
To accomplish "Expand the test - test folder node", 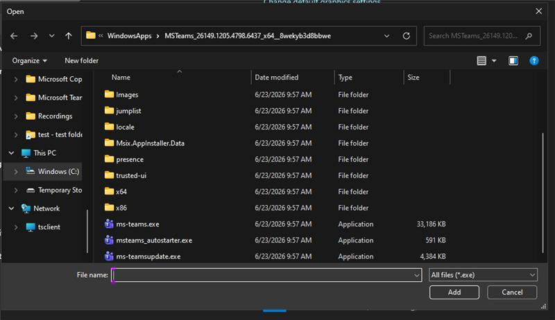I will click(15, 134).
